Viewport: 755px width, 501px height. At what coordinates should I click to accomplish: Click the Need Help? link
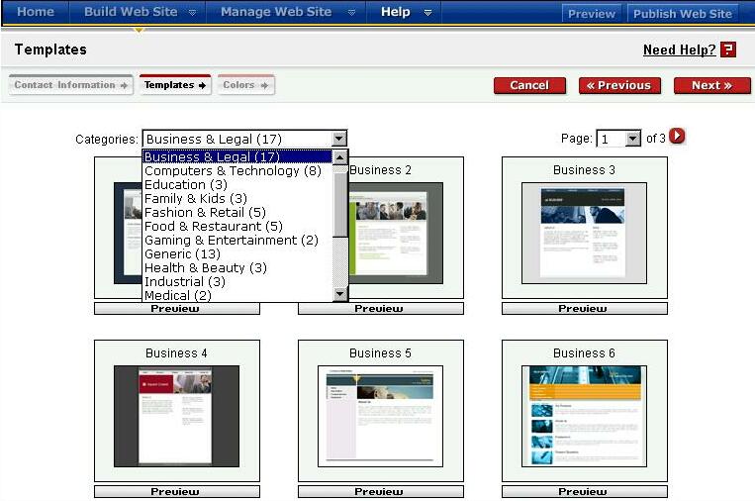pos(679,50)
